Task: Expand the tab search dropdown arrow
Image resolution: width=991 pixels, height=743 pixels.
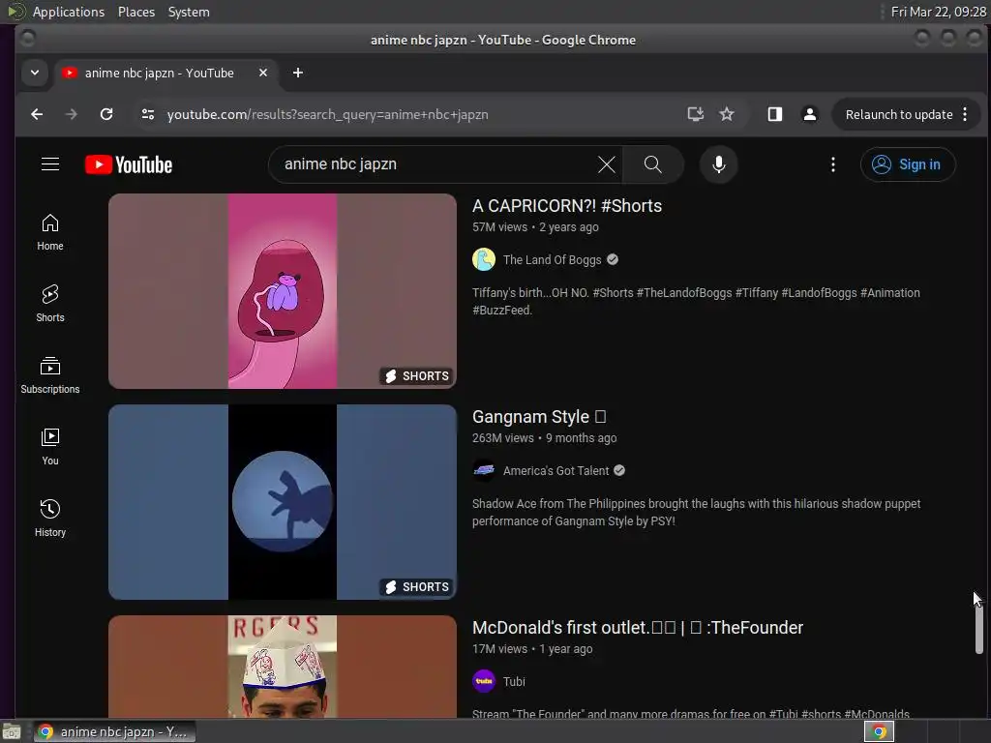Action: (35, 73)
